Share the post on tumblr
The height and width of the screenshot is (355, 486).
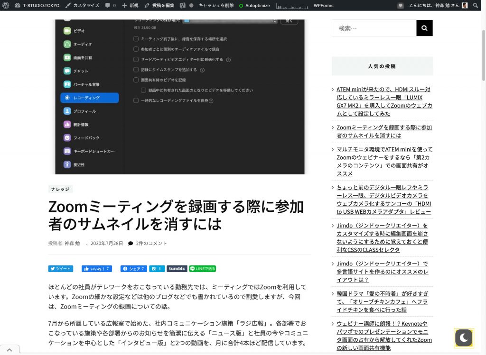[177, 269]
